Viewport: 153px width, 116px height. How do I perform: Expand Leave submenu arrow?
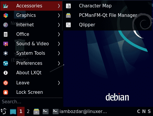59,83
